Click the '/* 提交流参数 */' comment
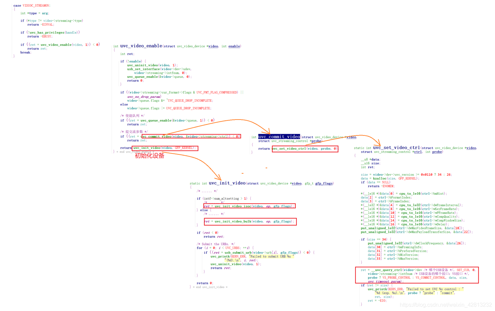This screenshot has height=311, width=495. (134, 131)
